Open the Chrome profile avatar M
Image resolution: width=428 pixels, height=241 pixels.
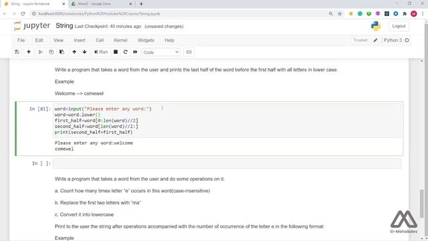(x=414, y=13)
